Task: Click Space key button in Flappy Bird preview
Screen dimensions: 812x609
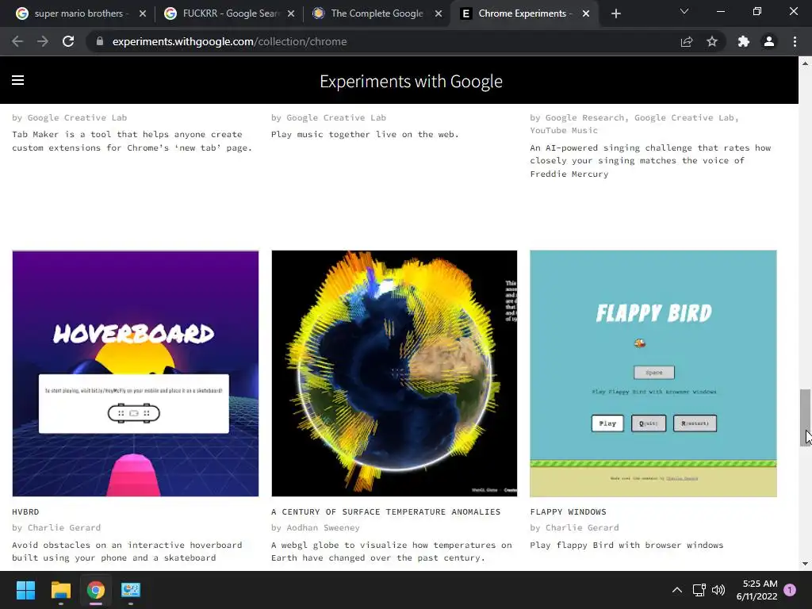Action: 654,373
